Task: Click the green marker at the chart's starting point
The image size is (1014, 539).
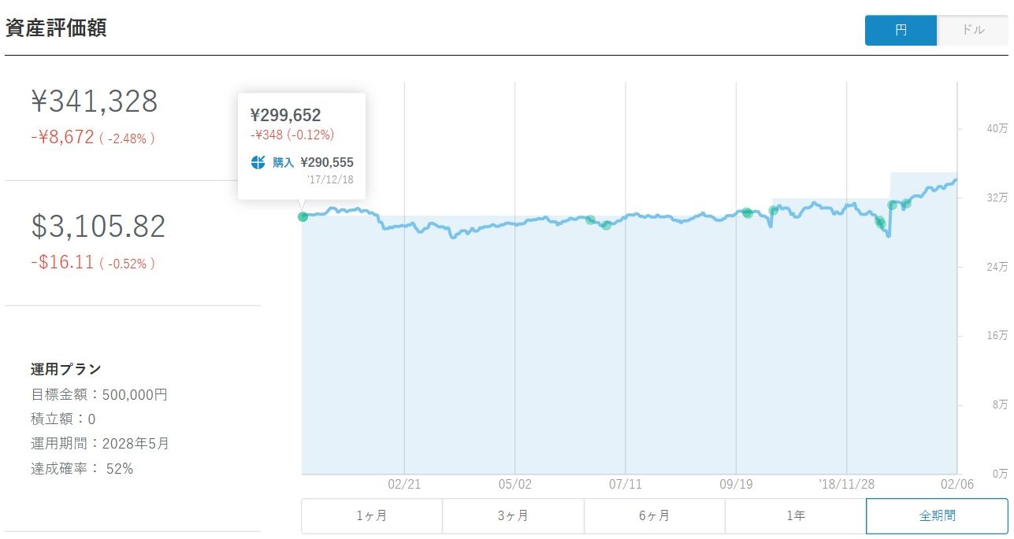Action: tap(303, 216)
